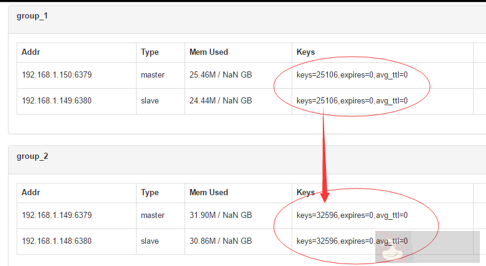Click the Addr column header in group_2
The image size is (486, 266).
(31, 193)
